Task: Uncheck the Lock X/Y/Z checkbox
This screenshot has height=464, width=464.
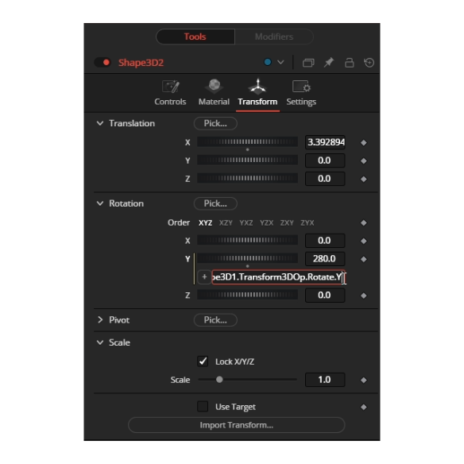Action: pos(203,362)
